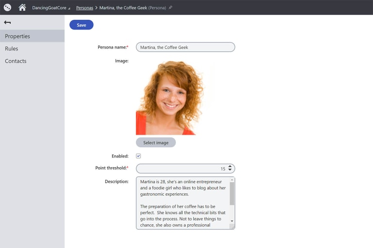Click the back arrow in sidebar
373x248 pixels.
point(7,22)
